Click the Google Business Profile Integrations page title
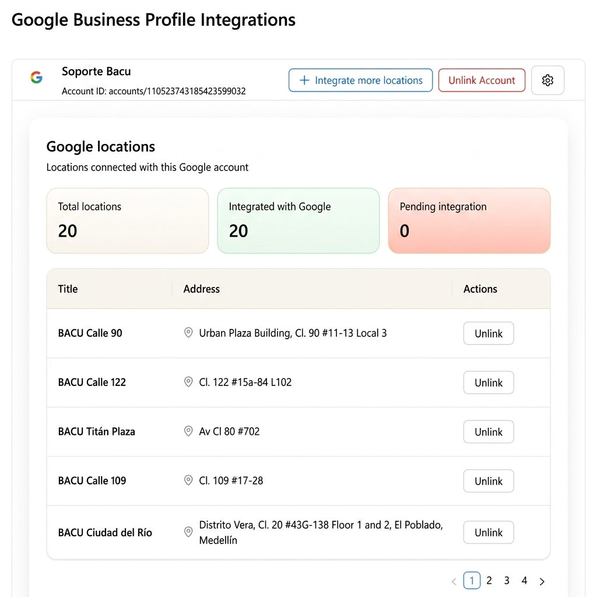Screen dimensions: 597x597 (153, 20)
